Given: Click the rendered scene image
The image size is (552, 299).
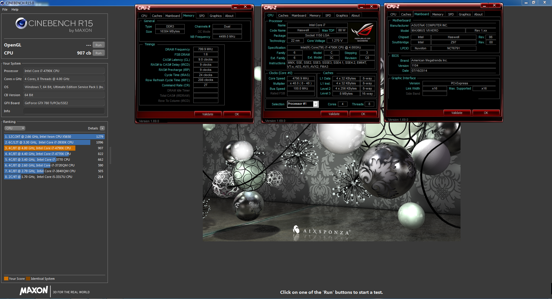Looking at the screenshot, I should tap(331, 182).
